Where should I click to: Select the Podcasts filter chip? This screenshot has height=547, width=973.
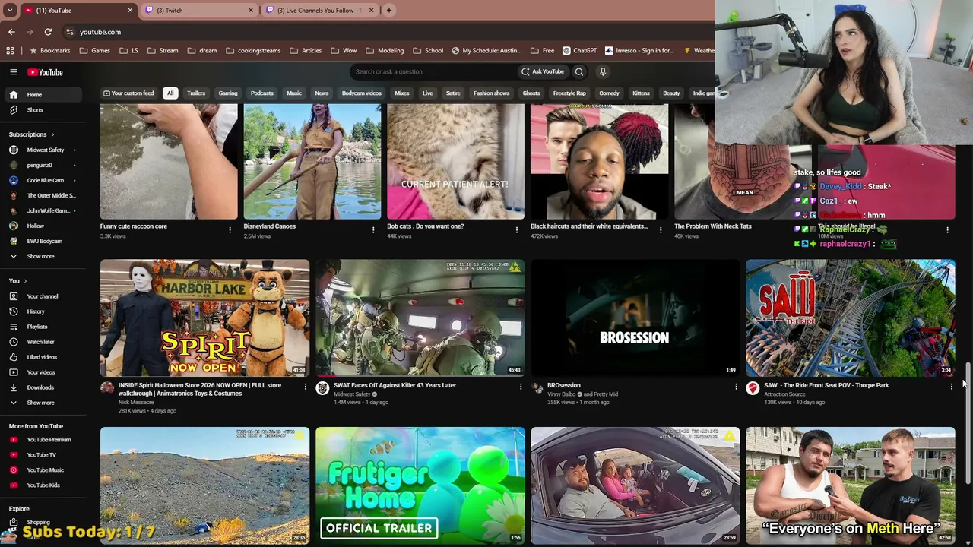tap(262, 93)
